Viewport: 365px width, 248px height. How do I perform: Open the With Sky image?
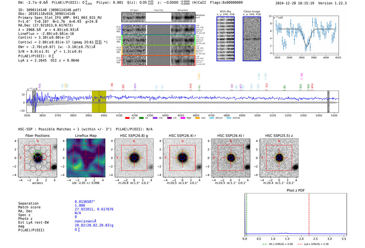226,39
